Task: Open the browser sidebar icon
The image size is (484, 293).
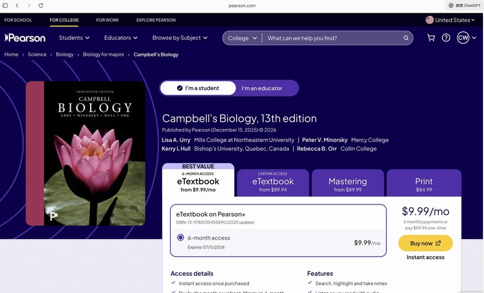Action: tap(5, 6)
